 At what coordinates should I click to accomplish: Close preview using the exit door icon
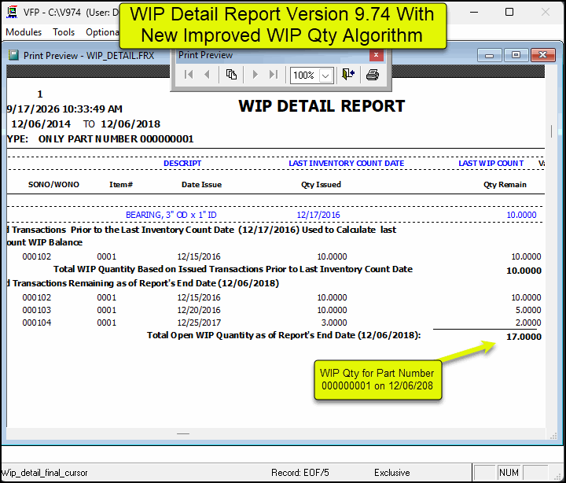tap(348, 75)
